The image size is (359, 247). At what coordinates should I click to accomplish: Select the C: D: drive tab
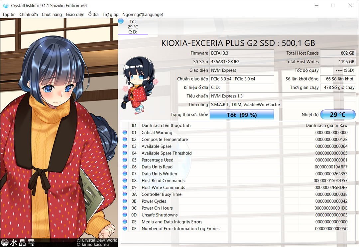[133, 32]
